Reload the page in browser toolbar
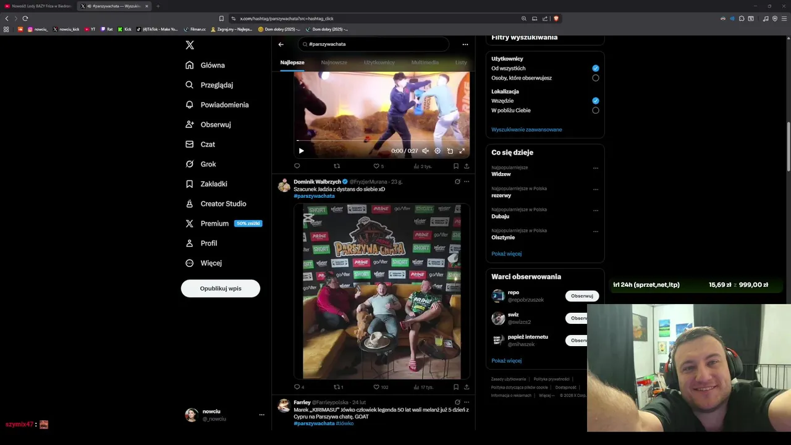Image resolution: width=791 pixels, height=445 pixels. point(25,19)
